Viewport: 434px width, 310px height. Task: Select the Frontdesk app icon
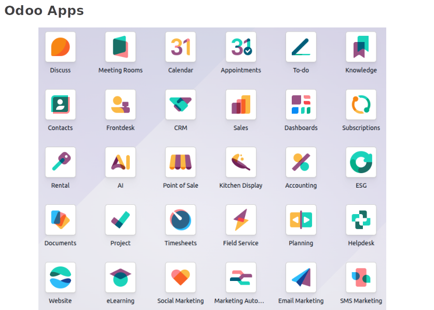tap(120, 105)
